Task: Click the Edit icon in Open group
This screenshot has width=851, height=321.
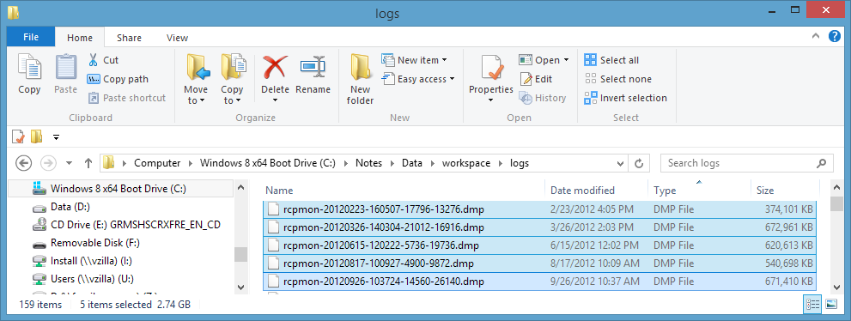Action: [526, 79]
